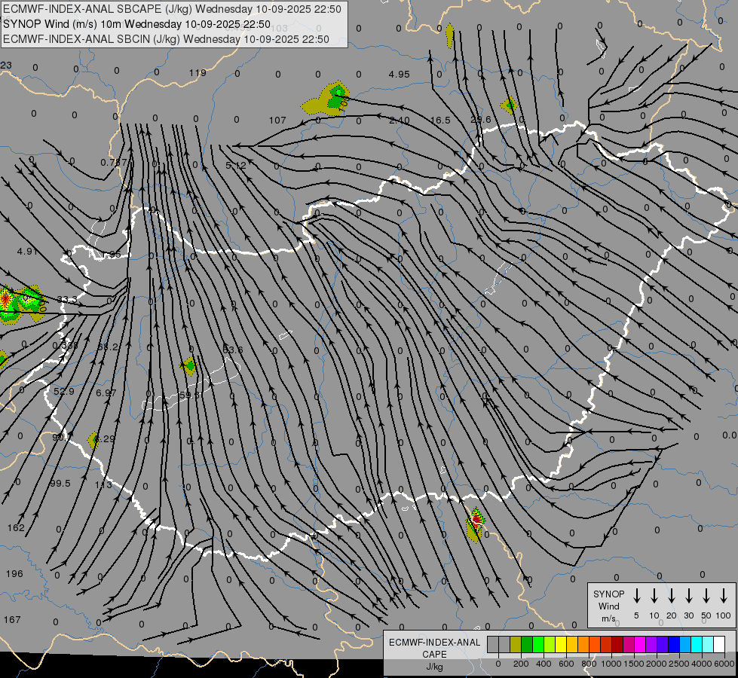Select the ECMWF-INDEX-ANAL SBCIN title line

(166, 39)
